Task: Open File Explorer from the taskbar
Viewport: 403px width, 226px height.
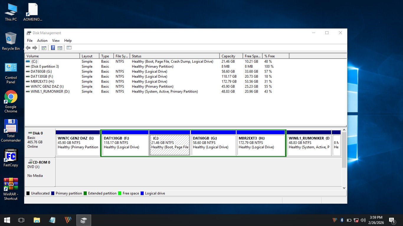Action: [37, 220]
